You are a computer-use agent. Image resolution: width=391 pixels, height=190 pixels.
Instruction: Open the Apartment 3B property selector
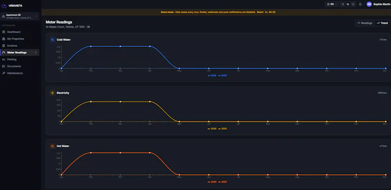(20, 17)
